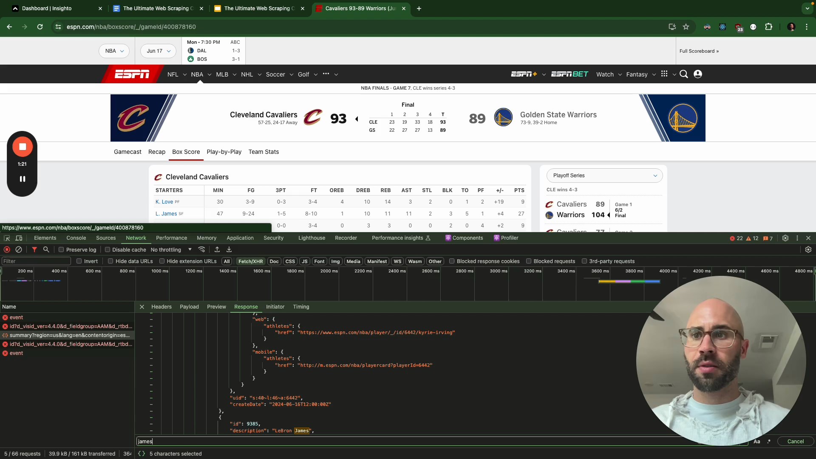Expand more sports ellipsis menu

(326, 74)
